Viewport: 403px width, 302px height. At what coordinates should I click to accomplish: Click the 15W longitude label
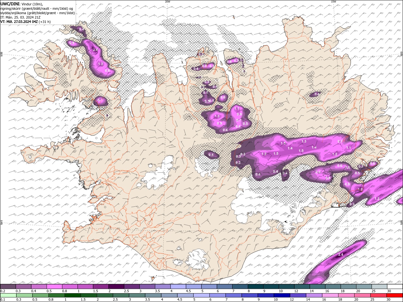click(x=333, y=2)
